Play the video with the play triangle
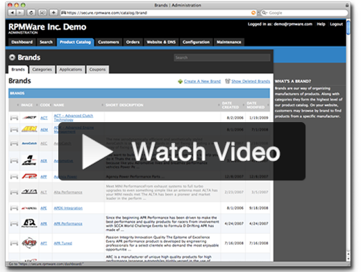The width and height of the screenshot is (361, 272). (x=97, y=152)
